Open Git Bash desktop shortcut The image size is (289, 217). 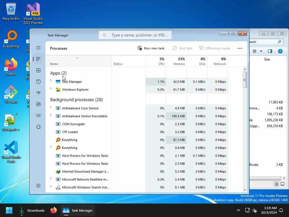pos(11,94)
